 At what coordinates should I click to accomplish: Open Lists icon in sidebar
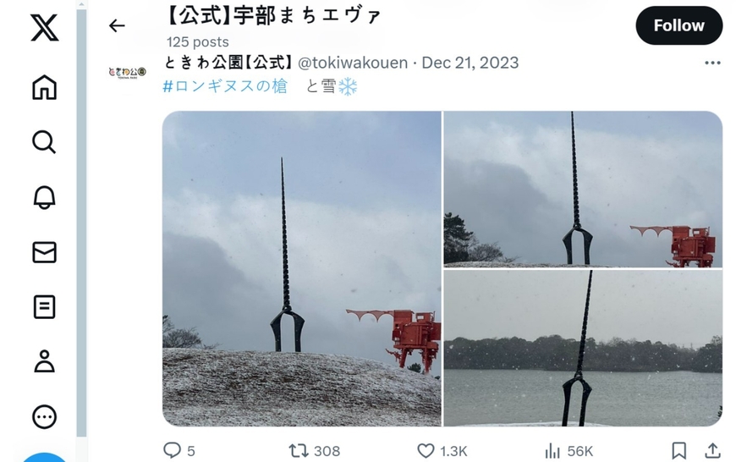pos(45,307)
